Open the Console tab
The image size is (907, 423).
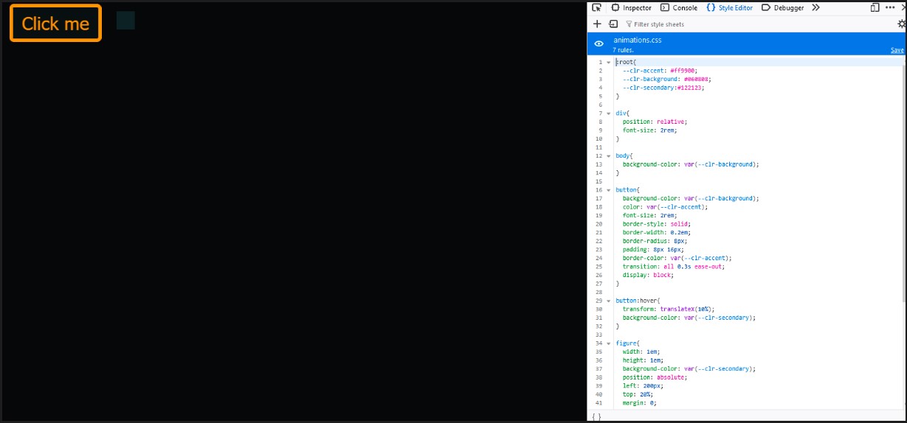click(x=679, y=8)
